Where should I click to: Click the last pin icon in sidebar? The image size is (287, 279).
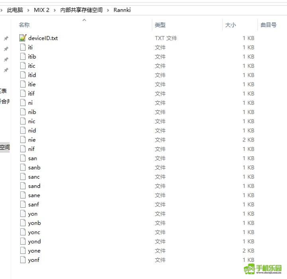tap(6, 70)
